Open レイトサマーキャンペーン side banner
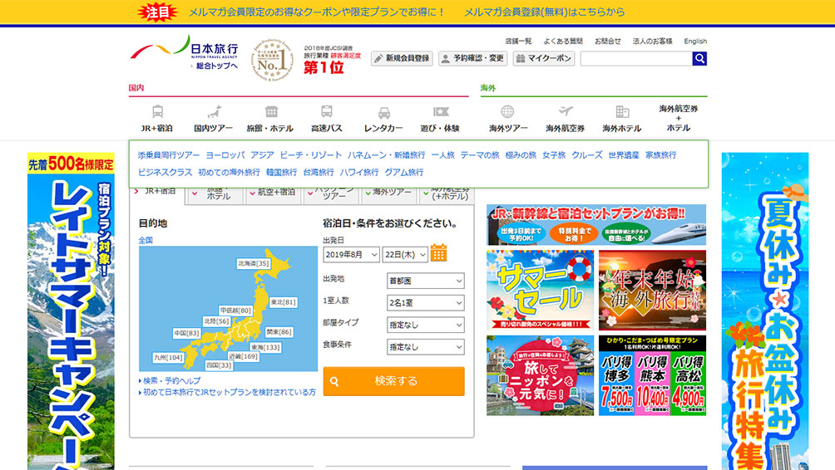The height and width of the screenshot is (470, 835). 71,311
